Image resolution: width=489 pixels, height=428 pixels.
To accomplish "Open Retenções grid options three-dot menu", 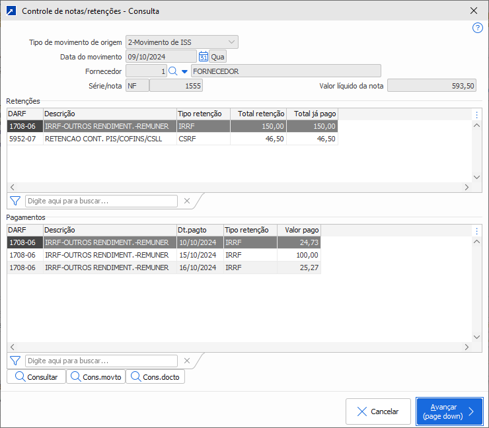I will click(477, 115).
